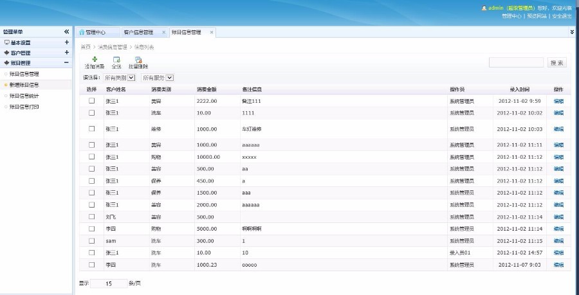Click the home icon on the 管理中心 tab
579x295 pixels.
coord(82,32)
